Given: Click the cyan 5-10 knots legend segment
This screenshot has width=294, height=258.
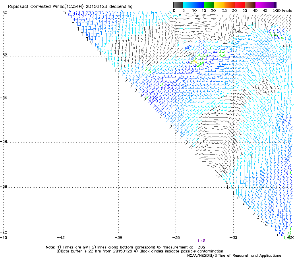Looking at the screenshot, I should pos(188,5).
